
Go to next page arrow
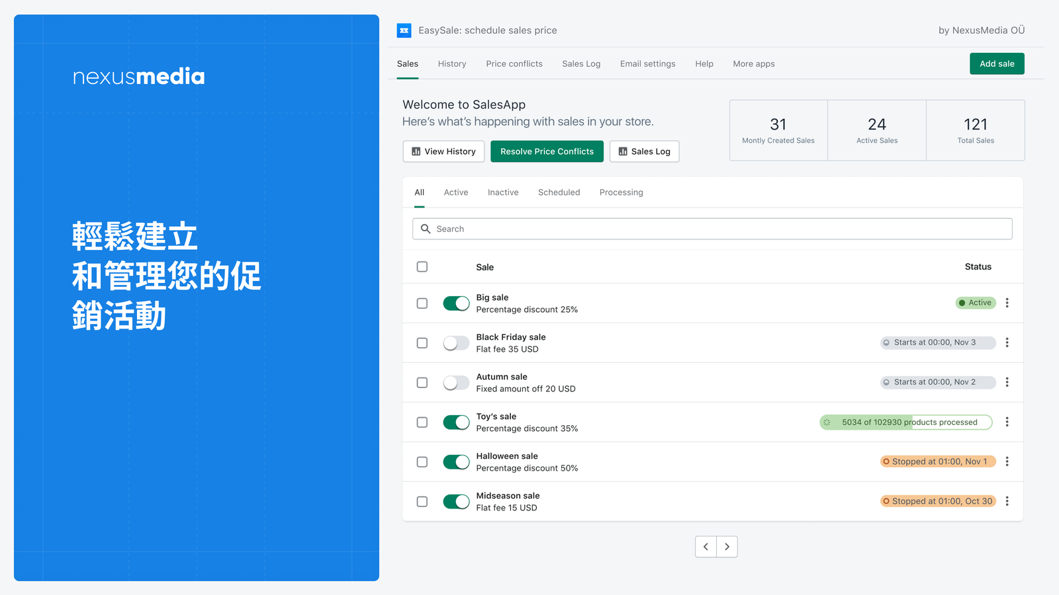[727, 547]
